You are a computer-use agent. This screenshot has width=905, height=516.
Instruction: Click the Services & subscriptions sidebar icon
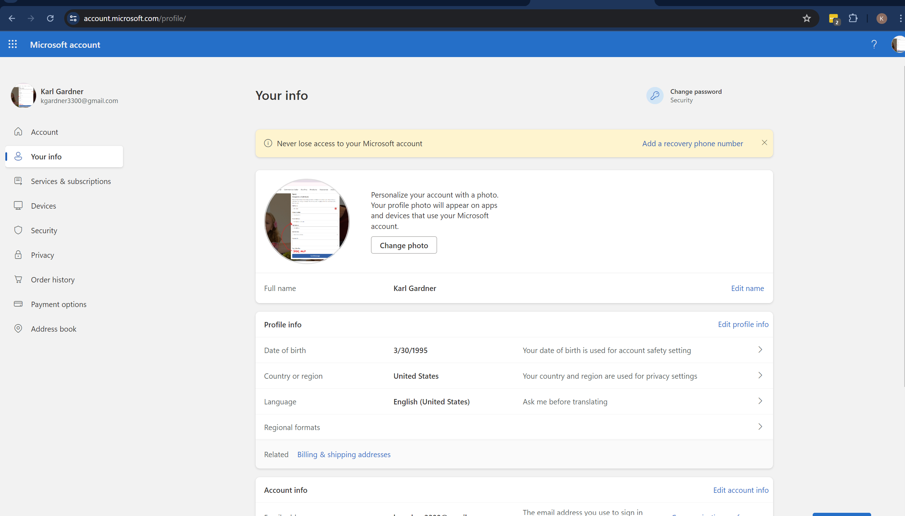pyautogui.click(x=18, y=181)
